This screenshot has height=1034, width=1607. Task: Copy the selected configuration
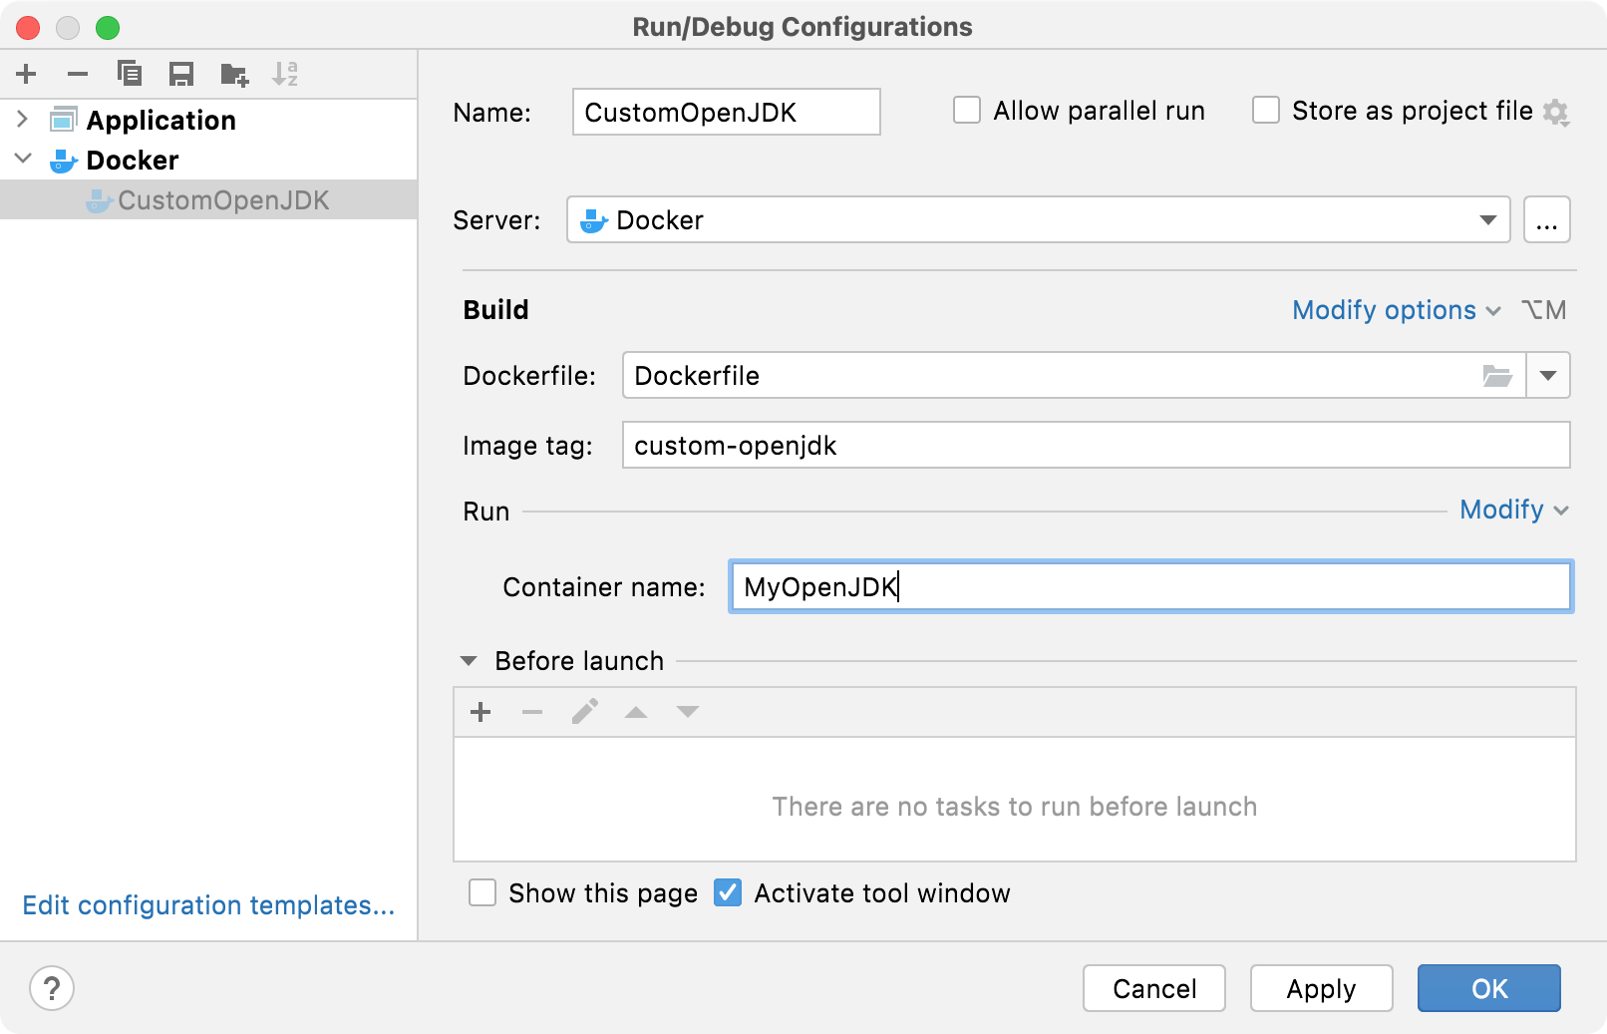point(130,74)
